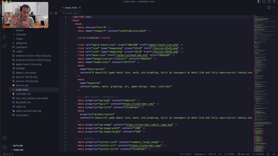Screen dimensions: 278x156
Task: Click the errors and warnings status indicator
Action: coord(8,154)
